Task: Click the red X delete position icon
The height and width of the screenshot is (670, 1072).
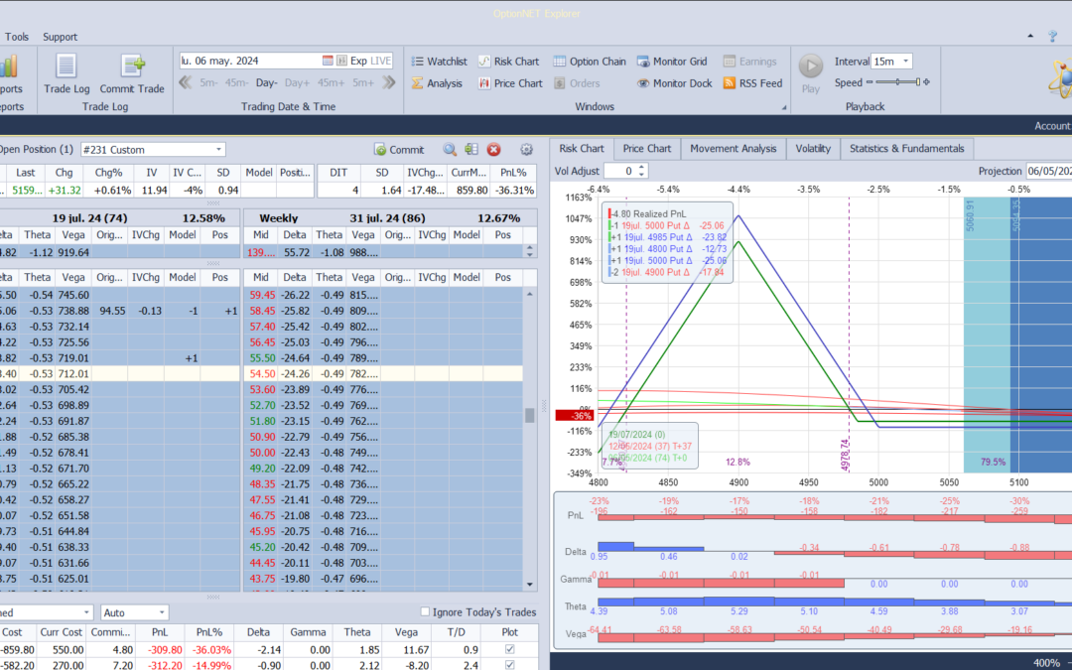Action: tap(493, 150)
